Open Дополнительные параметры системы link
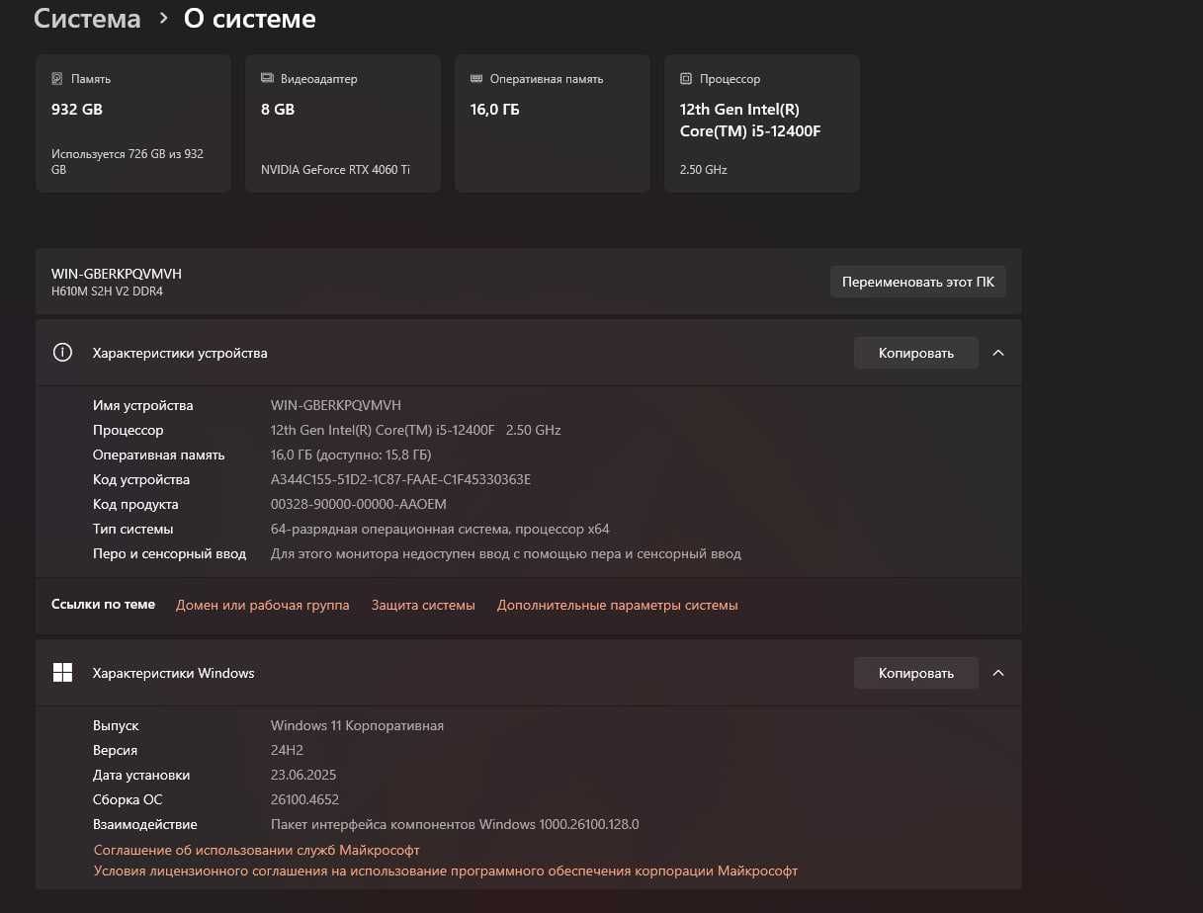Viewport: 1203px width, 913px height. coord(618,605)
